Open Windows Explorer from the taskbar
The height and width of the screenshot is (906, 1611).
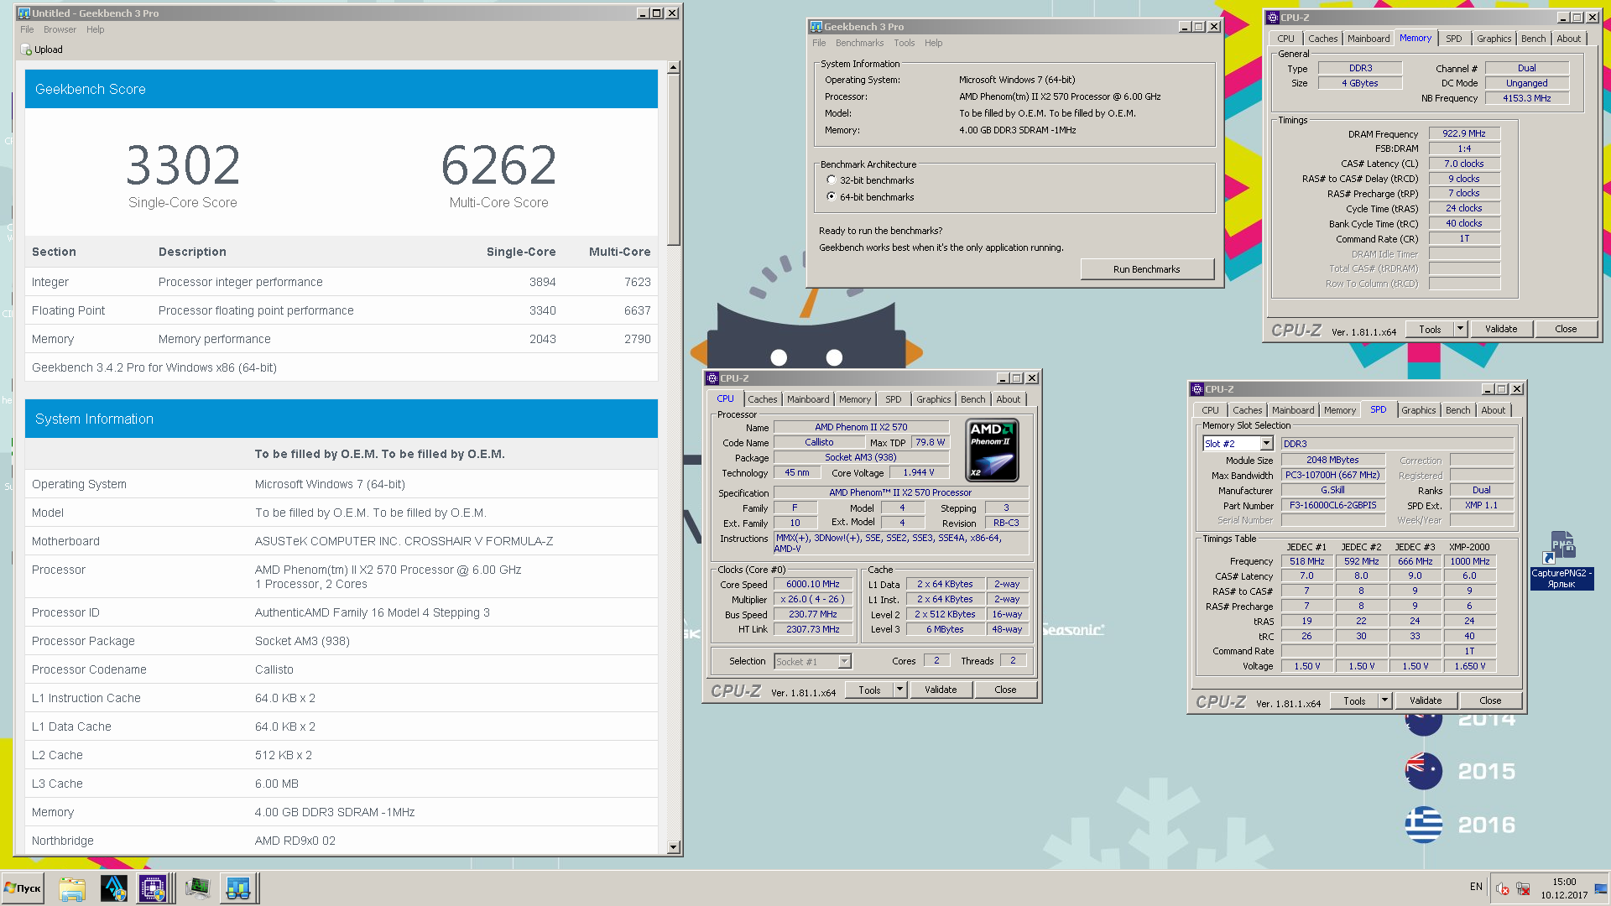click(x=72, y=888)
